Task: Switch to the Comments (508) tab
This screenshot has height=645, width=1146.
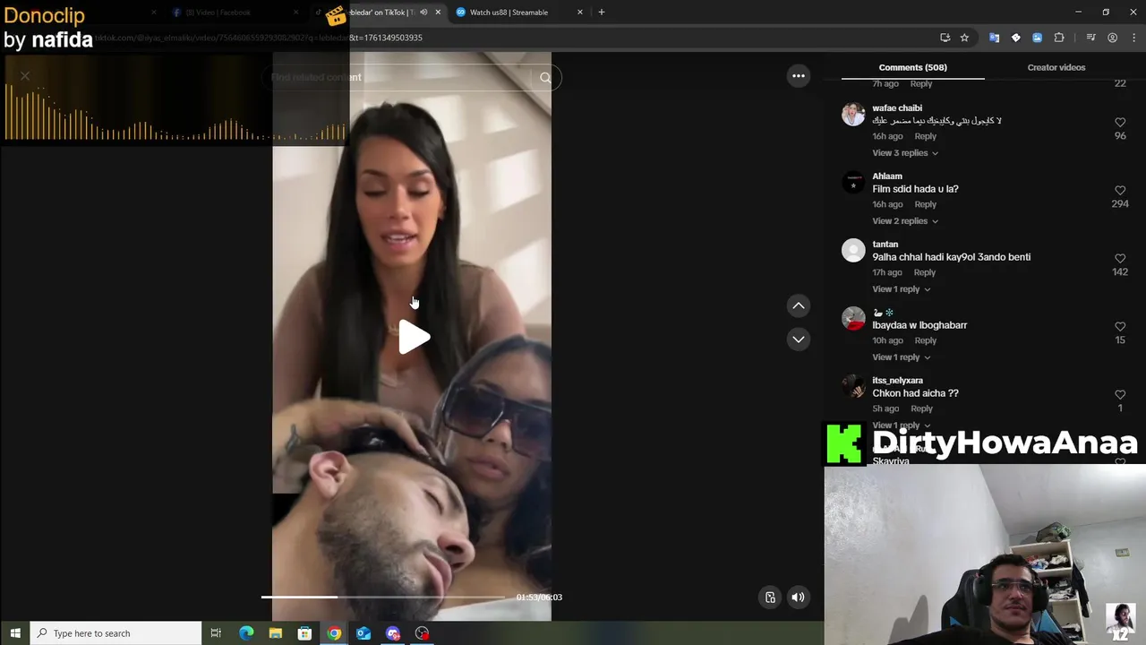Action: (x=912, y=67)
